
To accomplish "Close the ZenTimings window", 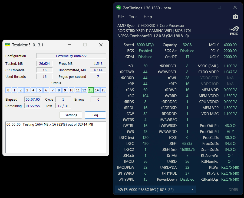I will click(x=235, y=7).
